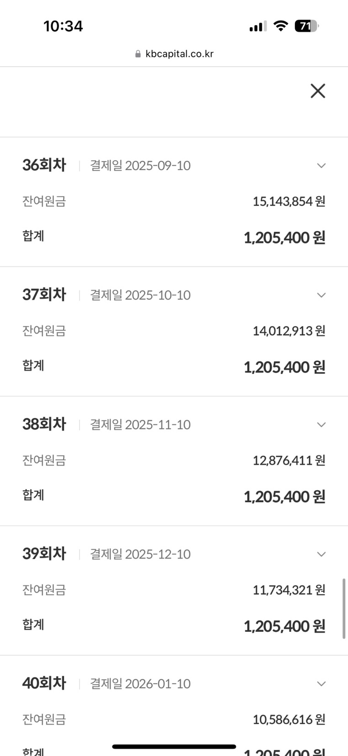Expand the 39회차 payment details chevron
The height and width of the screenshot is (756, 348).
(x=321, y=554)
